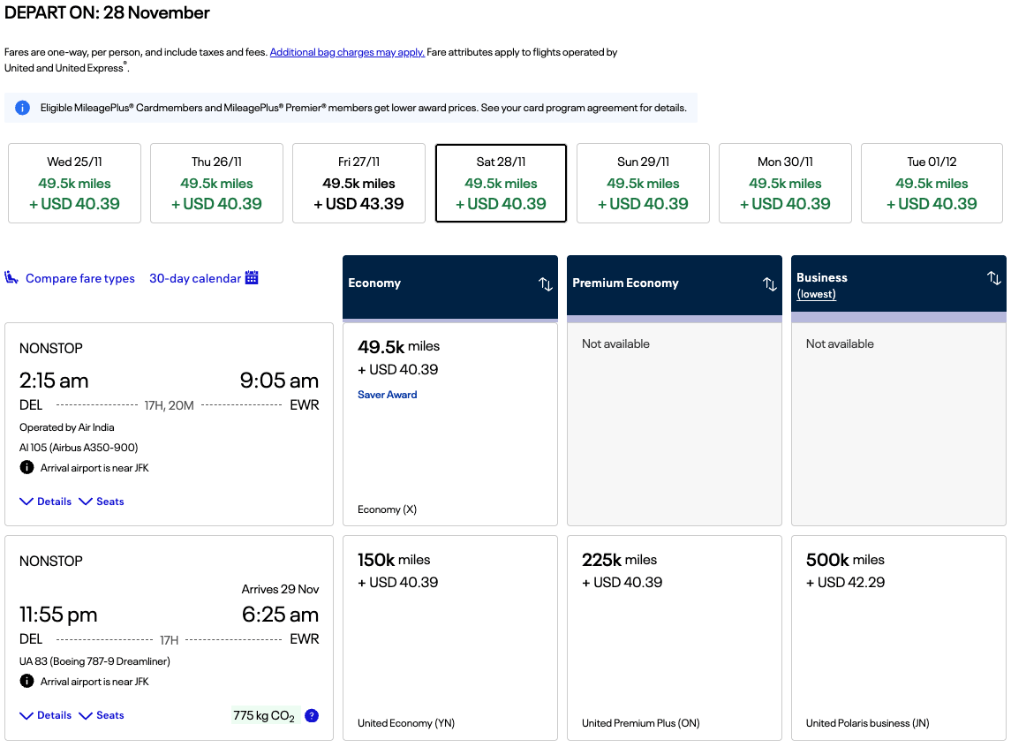Image resolution: width=1011 pixels, height=747 pixels.
Task: Open the 30-day calendar link
Action: (195, 278)
